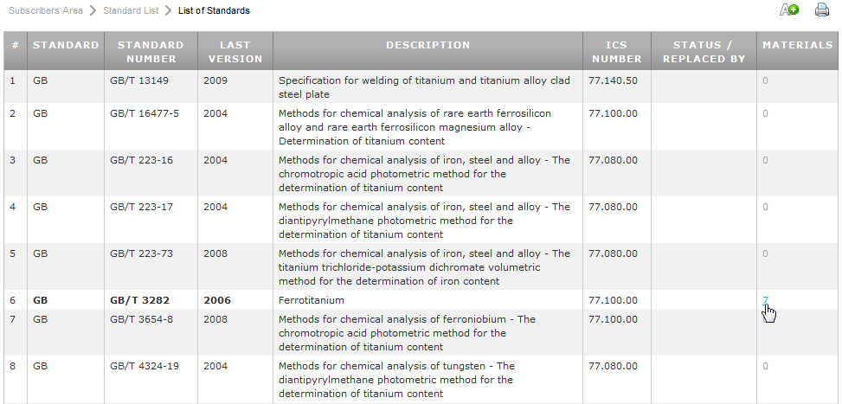Go to Standard List breadcrumb
This screenshot has width=842, height=404.
point(131,10)
